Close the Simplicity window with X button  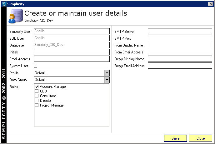coord(211,4)
